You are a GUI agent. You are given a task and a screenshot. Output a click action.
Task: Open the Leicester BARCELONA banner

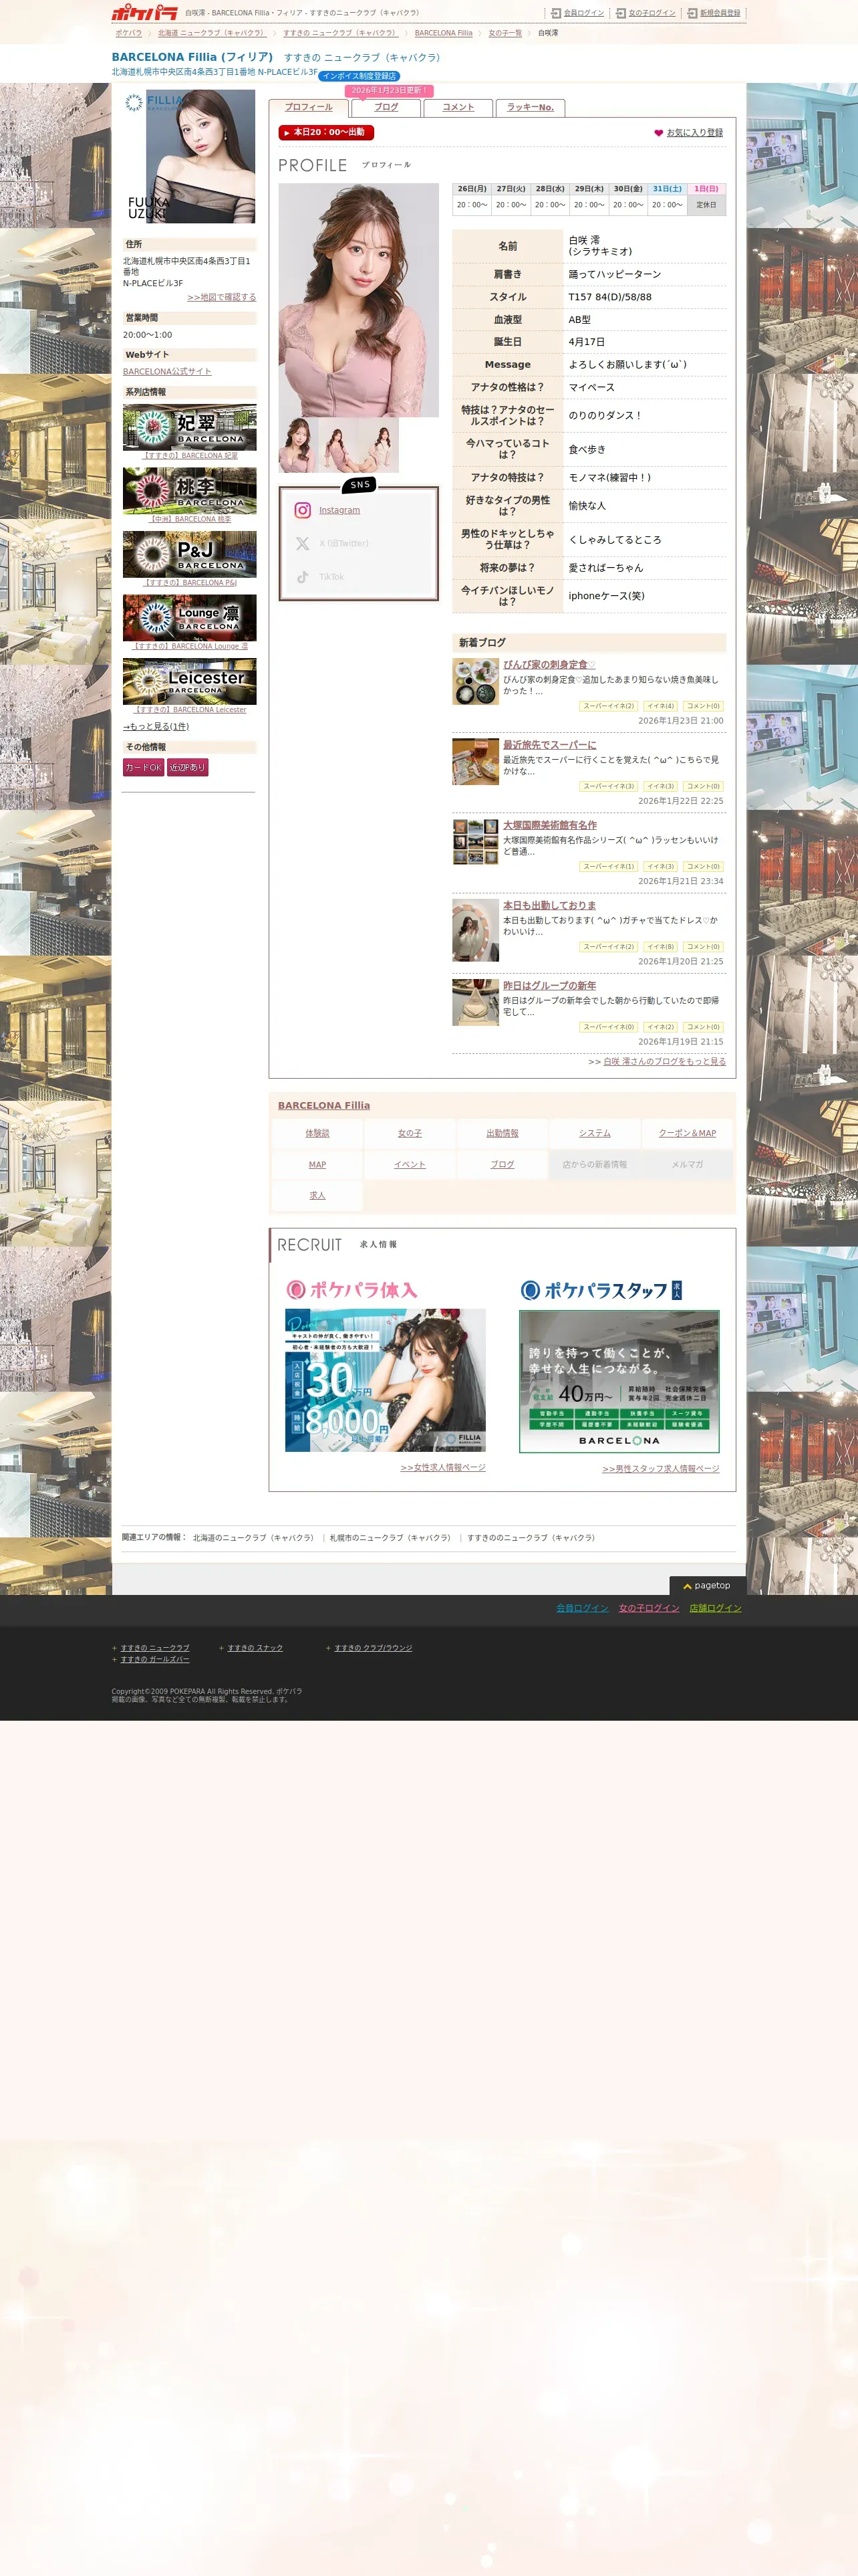[x=190, y=681]
